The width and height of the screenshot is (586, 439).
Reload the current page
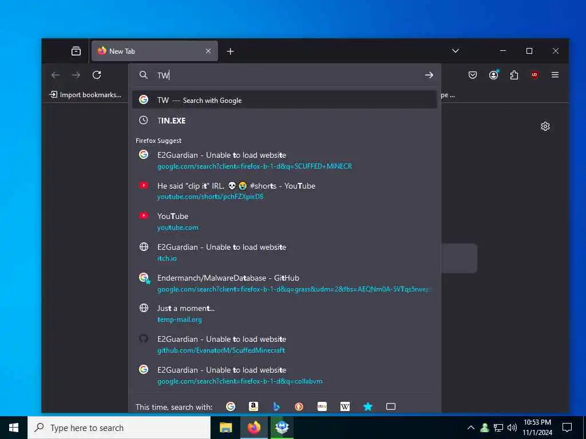pos(97,75)
